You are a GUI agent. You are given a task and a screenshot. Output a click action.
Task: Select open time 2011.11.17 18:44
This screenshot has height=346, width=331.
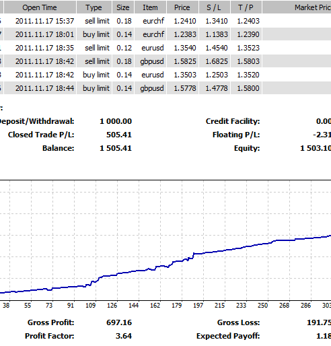tap(44, 88)
